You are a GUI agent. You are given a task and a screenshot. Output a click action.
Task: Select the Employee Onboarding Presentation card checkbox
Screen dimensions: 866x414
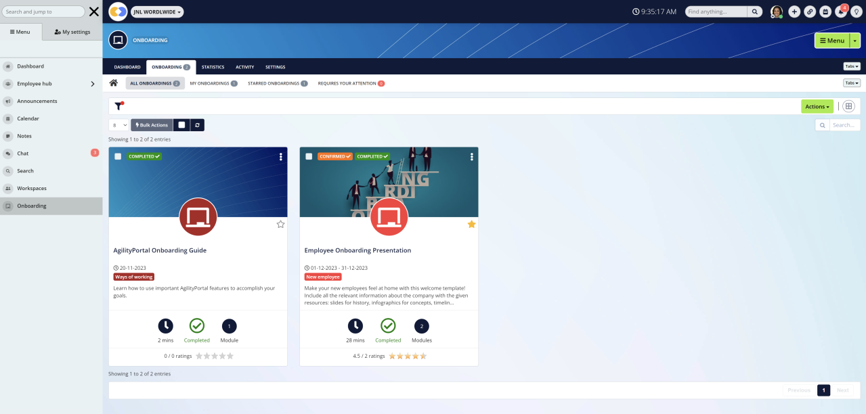309,156
